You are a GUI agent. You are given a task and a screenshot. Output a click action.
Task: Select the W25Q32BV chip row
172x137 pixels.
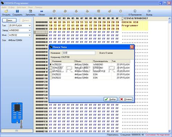[x=90, y=68]
